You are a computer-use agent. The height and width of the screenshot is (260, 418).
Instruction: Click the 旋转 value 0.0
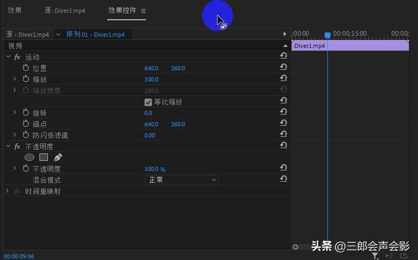pos(148,113)
